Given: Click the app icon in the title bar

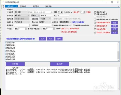Looking at the screenshot, I should coord(3,2).
